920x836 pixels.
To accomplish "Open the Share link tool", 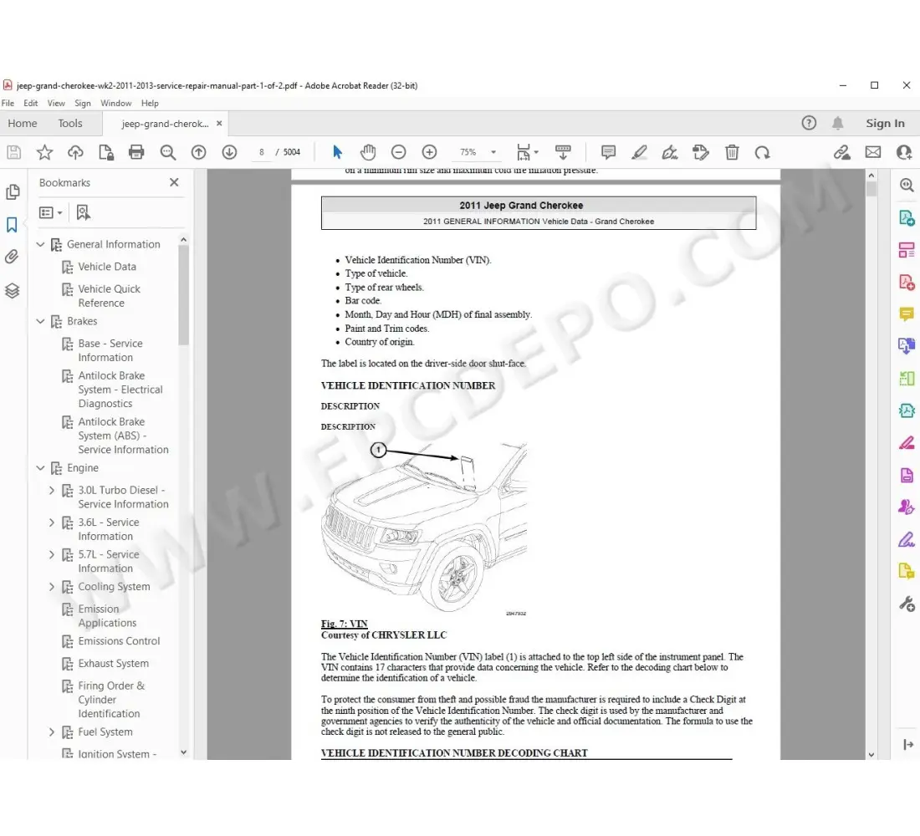I will point(841,152).
